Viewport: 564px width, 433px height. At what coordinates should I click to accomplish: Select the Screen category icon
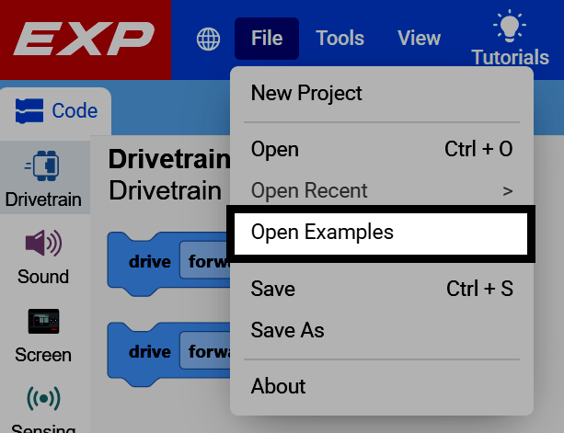tap(43, 321)
